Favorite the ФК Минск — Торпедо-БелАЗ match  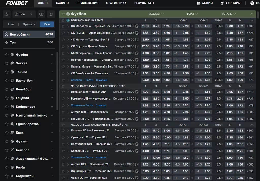point(63,40)
